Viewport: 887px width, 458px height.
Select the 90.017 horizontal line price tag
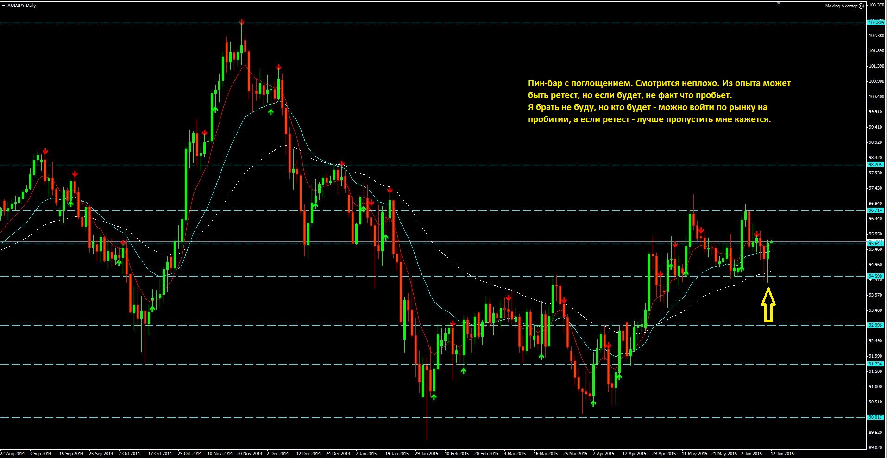coord(875,417)
